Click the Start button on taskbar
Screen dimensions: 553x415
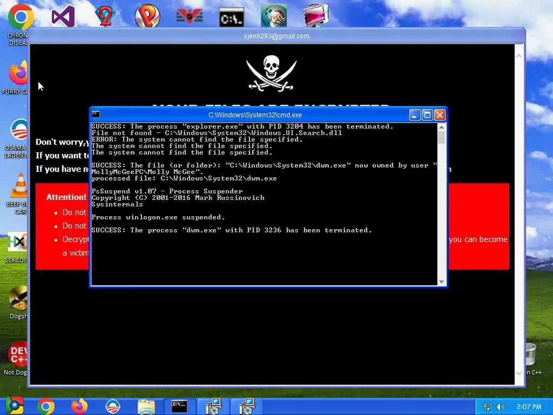coord(14,406)
